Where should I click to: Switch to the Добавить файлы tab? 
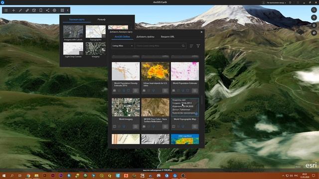[x=145, y=37]
